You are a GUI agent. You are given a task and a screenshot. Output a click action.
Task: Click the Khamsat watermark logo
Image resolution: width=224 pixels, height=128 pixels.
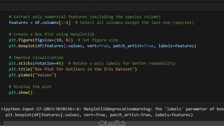pos(112,123)
